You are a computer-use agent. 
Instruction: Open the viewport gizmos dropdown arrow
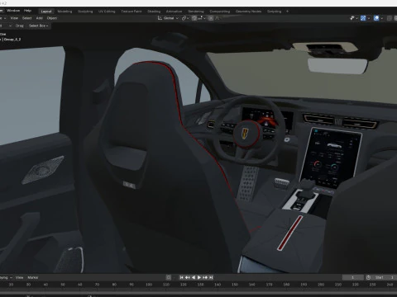pyautogui.click(x=369, y=18)
